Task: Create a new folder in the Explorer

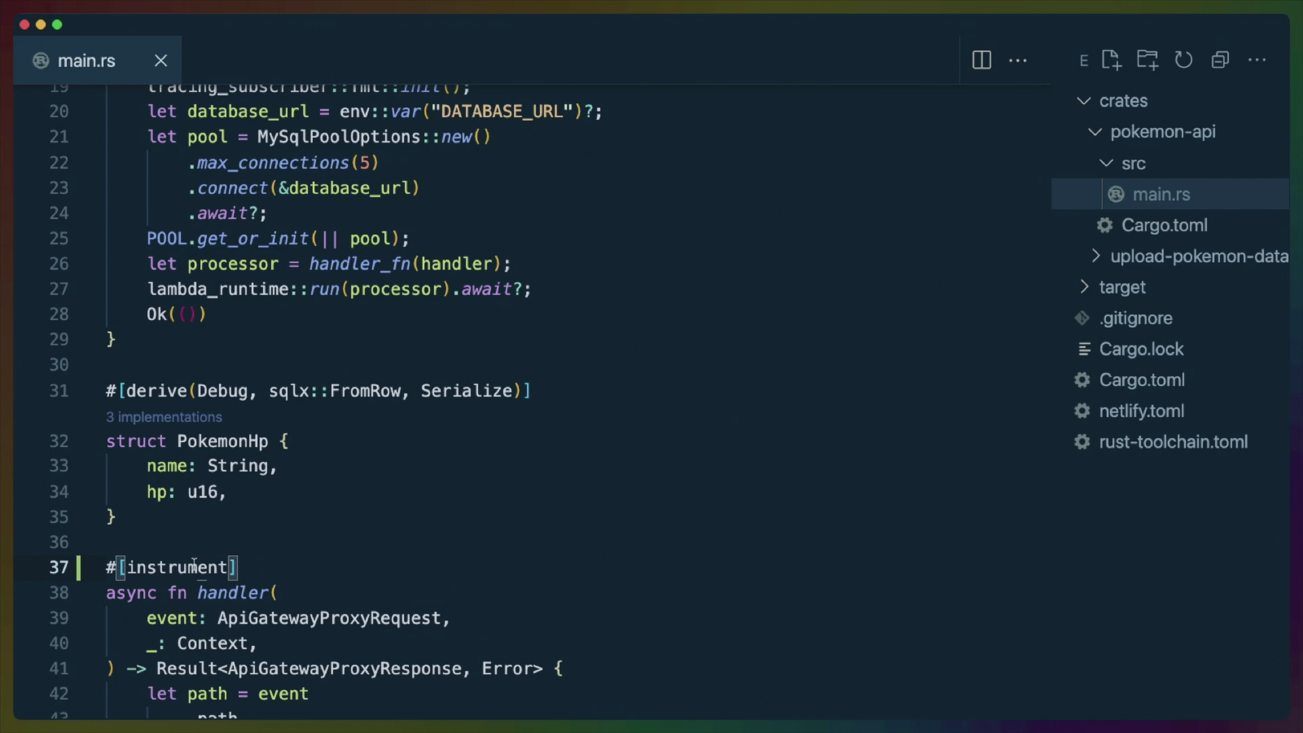Action: [1148, 60]
